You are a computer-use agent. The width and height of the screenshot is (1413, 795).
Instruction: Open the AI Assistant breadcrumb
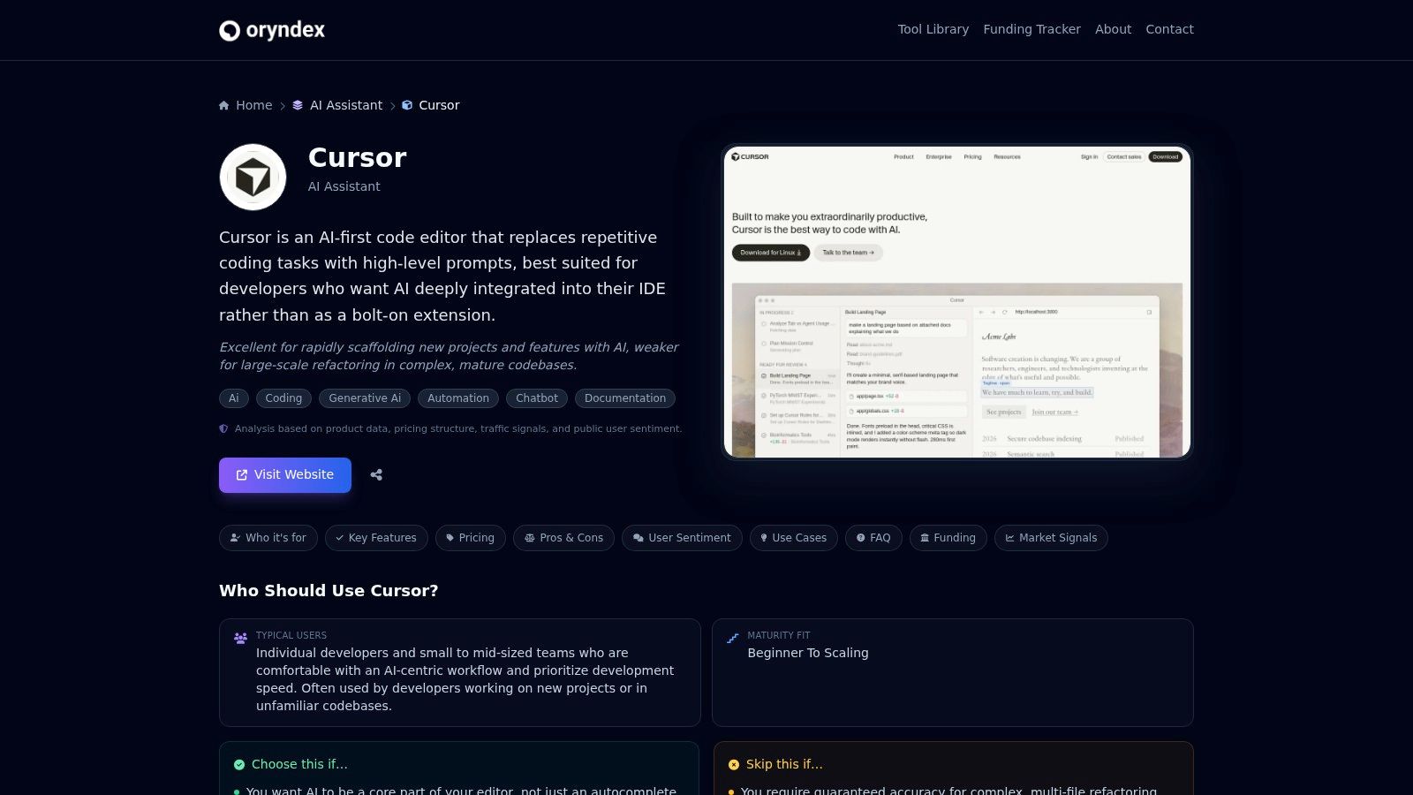[x=337, y=105]
